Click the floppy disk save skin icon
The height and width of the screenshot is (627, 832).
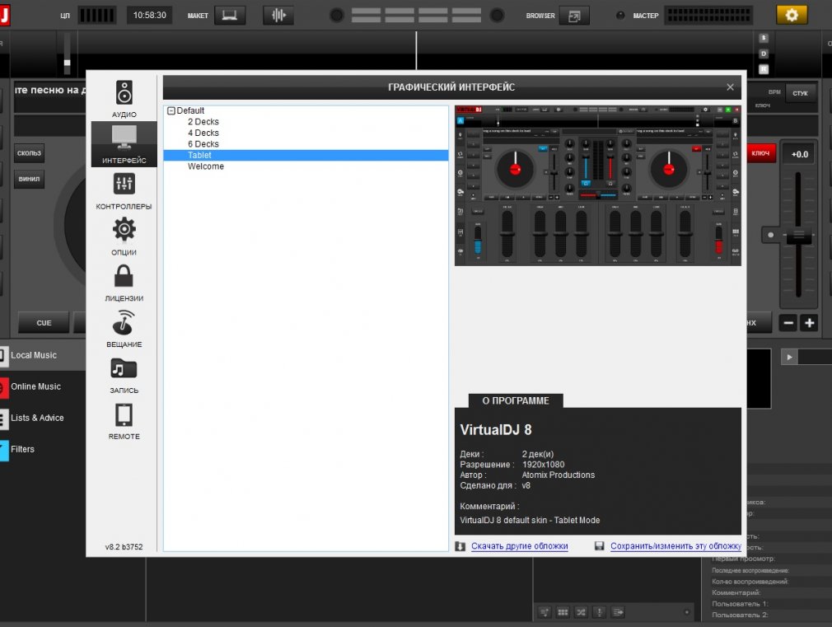pyautogui.click(x=599, y=546)
